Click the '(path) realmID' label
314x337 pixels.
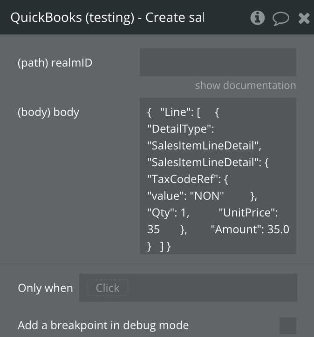tap(55, 63)
